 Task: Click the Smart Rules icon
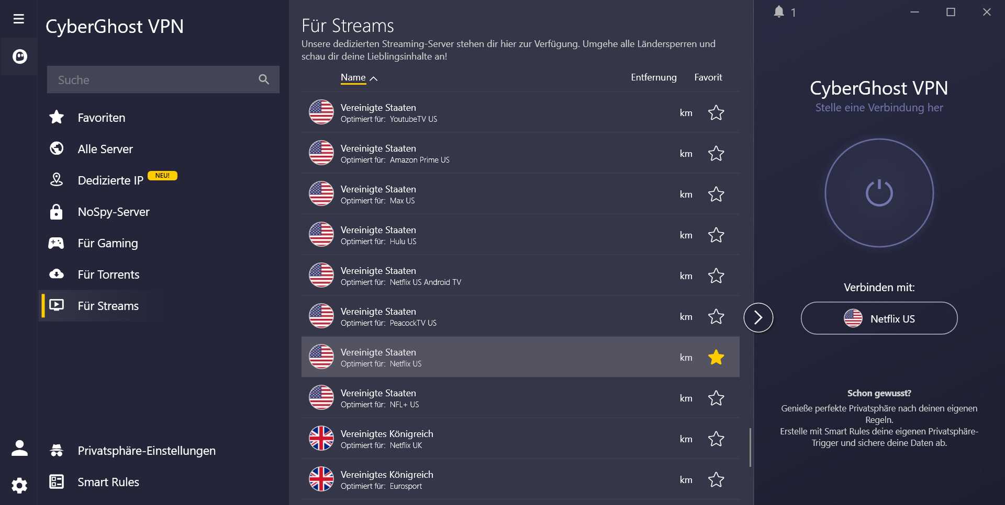click(x=57, y=481)
